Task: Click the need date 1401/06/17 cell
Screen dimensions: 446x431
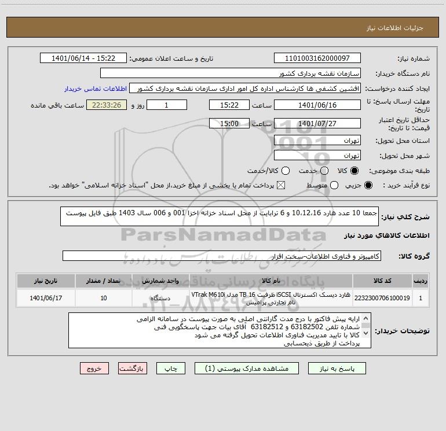Action: pos(46,298)
